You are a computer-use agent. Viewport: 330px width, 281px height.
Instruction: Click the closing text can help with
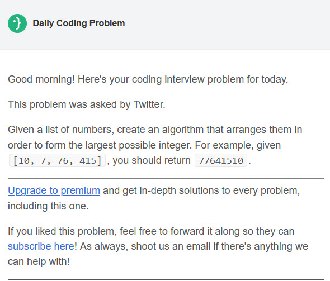coord(39,261)
